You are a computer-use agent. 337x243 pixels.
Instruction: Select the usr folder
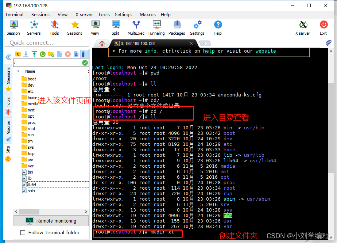(x=28, y=160)
